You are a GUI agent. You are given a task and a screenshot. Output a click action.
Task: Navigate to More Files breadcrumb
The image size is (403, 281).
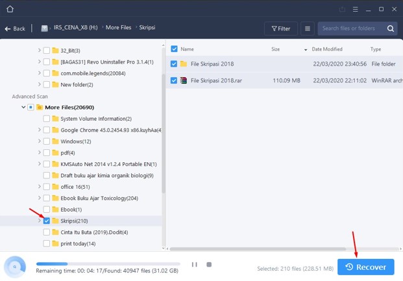pyautogui.click(x=118, y=27)
